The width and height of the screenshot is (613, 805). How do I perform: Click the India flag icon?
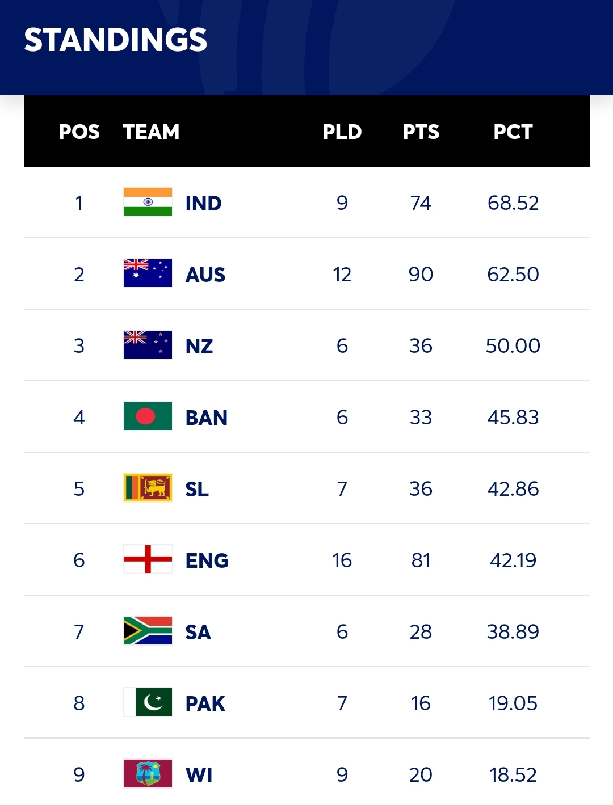[148, 202]
